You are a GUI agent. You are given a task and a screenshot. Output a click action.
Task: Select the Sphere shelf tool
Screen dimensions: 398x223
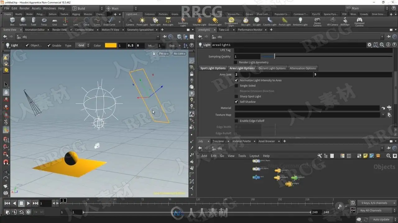pos(23,21)
